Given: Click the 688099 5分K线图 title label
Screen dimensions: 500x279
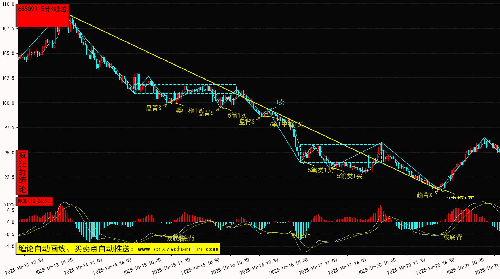Looking at the screenshot, I should 42,10.
